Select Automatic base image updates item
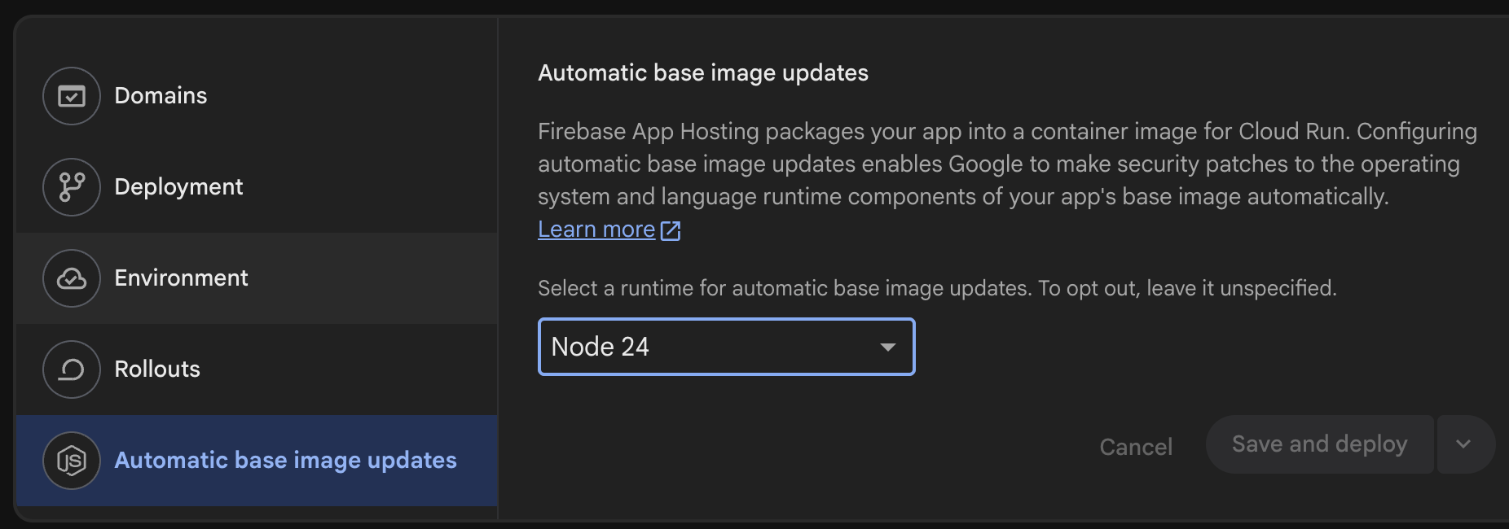The image size is (1509, 529). 257,461
